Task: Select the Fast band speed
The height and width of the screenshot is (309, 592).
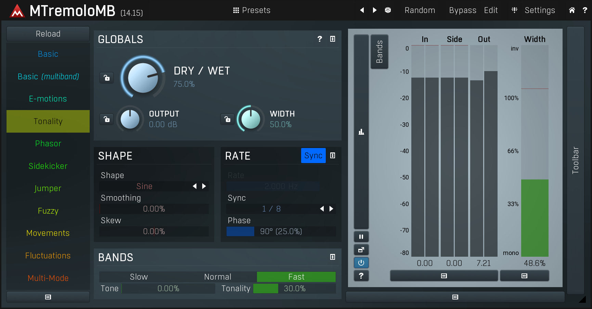Action: (296, 277)
